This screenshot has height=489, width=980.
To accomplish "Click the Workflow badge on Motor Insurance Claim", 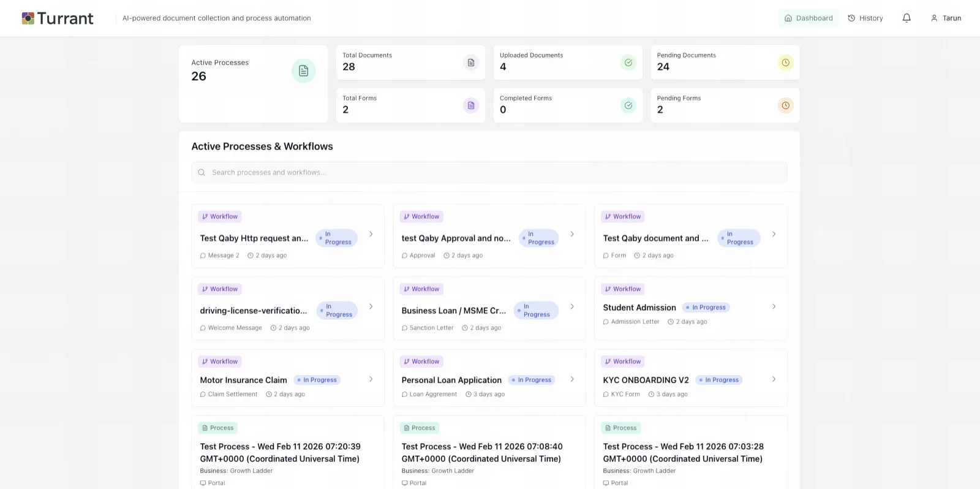I will click(220, 362).
